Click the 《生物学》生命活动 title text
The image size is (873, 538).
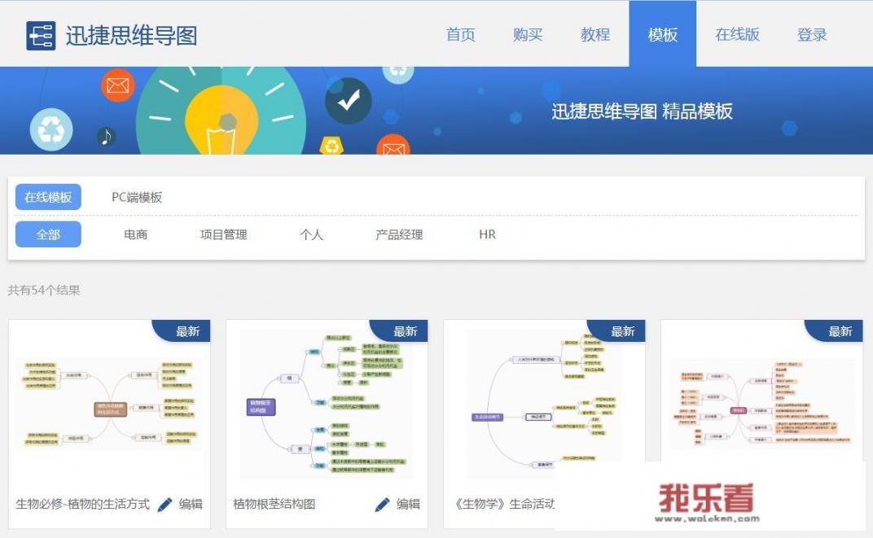[504, 505]
